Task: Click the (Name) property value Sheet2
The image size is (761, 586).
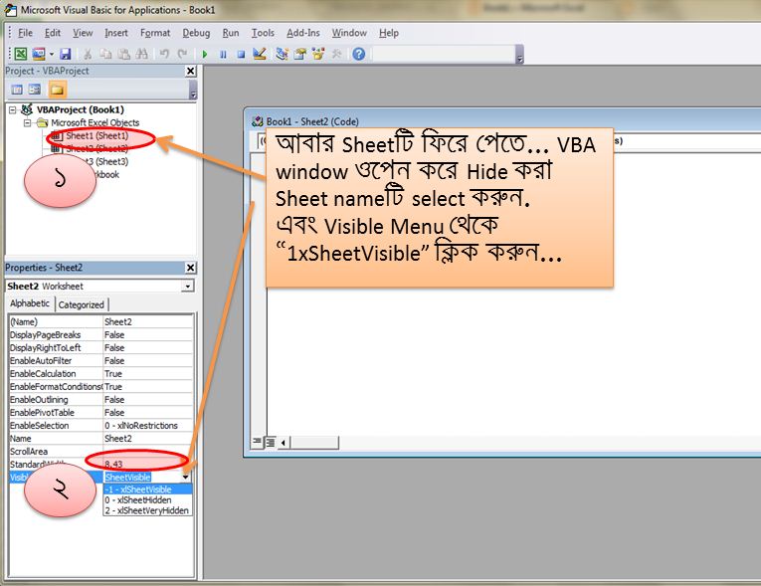Action: [148, 322]
